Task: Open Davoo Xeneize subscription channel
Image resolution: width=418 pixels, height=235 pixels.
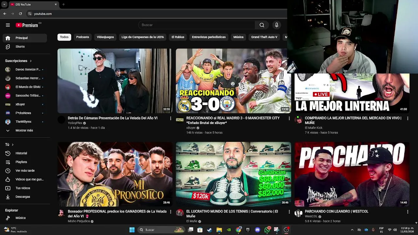Action: click(25, 70)
